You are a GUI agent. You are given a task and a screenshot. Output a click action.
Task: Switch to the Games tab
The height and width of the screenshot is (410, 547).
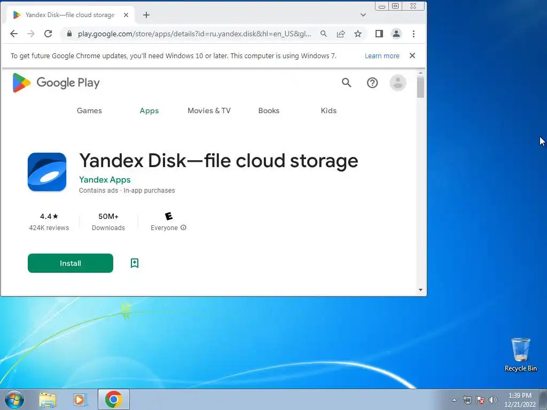[89, 111]
